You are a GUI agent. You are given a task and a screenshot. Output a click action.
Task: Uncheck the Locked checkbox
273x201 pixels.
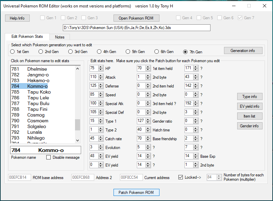tap(181, 177)
